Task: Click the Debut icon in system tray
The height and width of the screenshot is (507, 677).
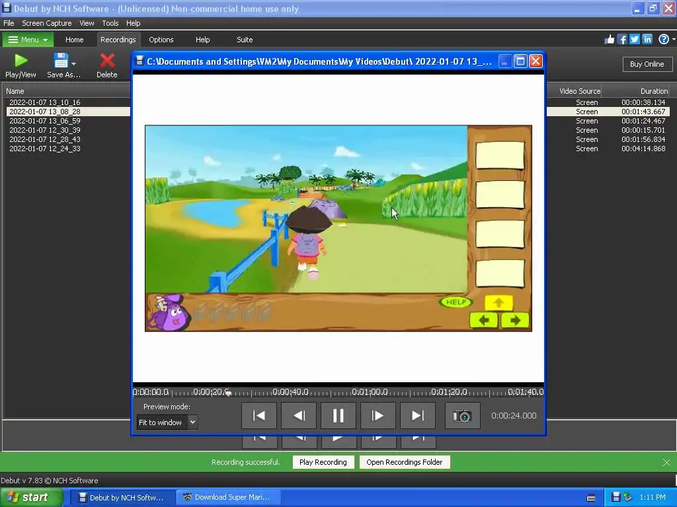Action: [617, 497]
